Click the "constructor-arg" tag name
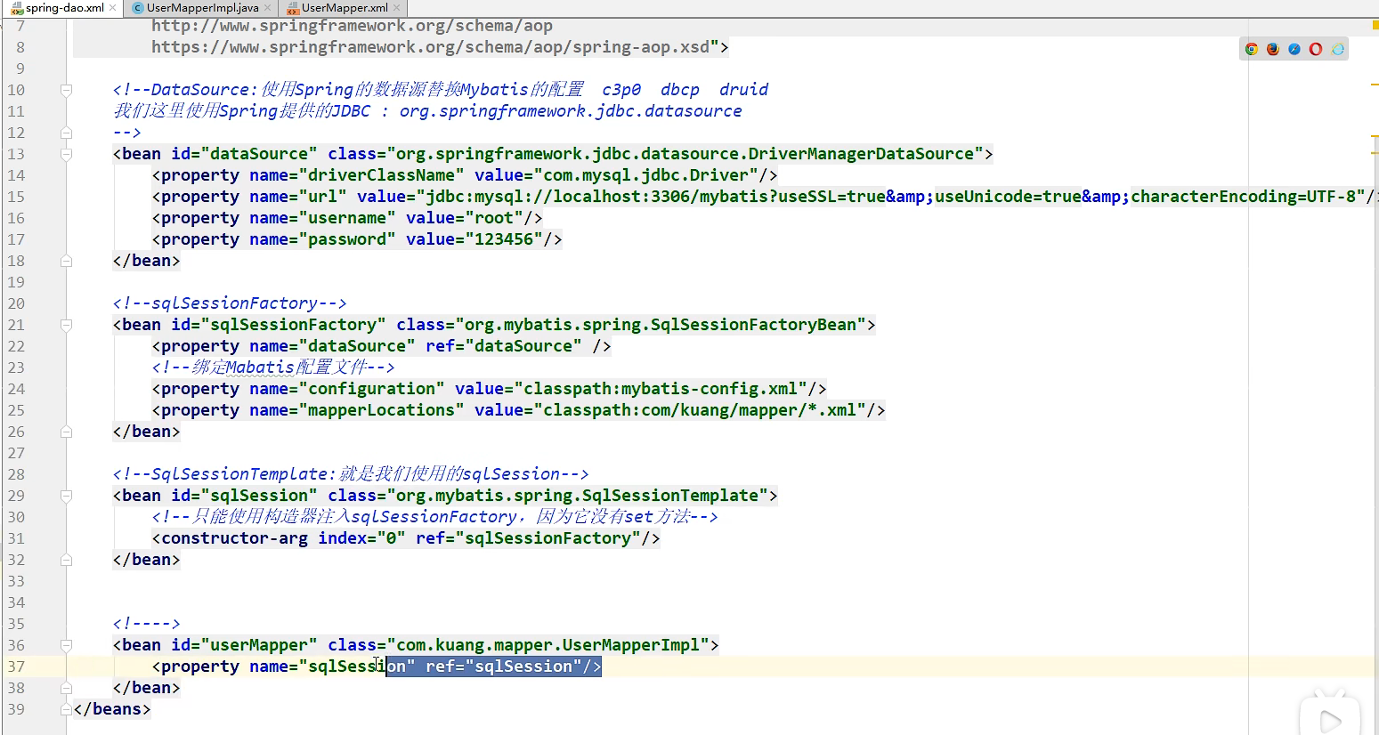This screenshot has height=735, width=1379. coord(234,538)
